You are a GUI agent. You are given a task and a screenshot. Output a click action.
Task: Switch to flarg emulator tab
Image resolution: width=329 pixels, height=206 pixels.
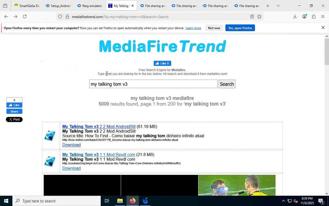click(90, 6)
